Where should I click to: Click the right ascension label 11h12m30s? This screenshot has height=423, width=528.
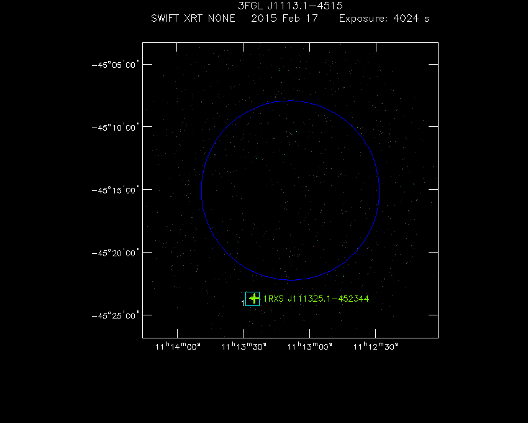pos(376,346)
